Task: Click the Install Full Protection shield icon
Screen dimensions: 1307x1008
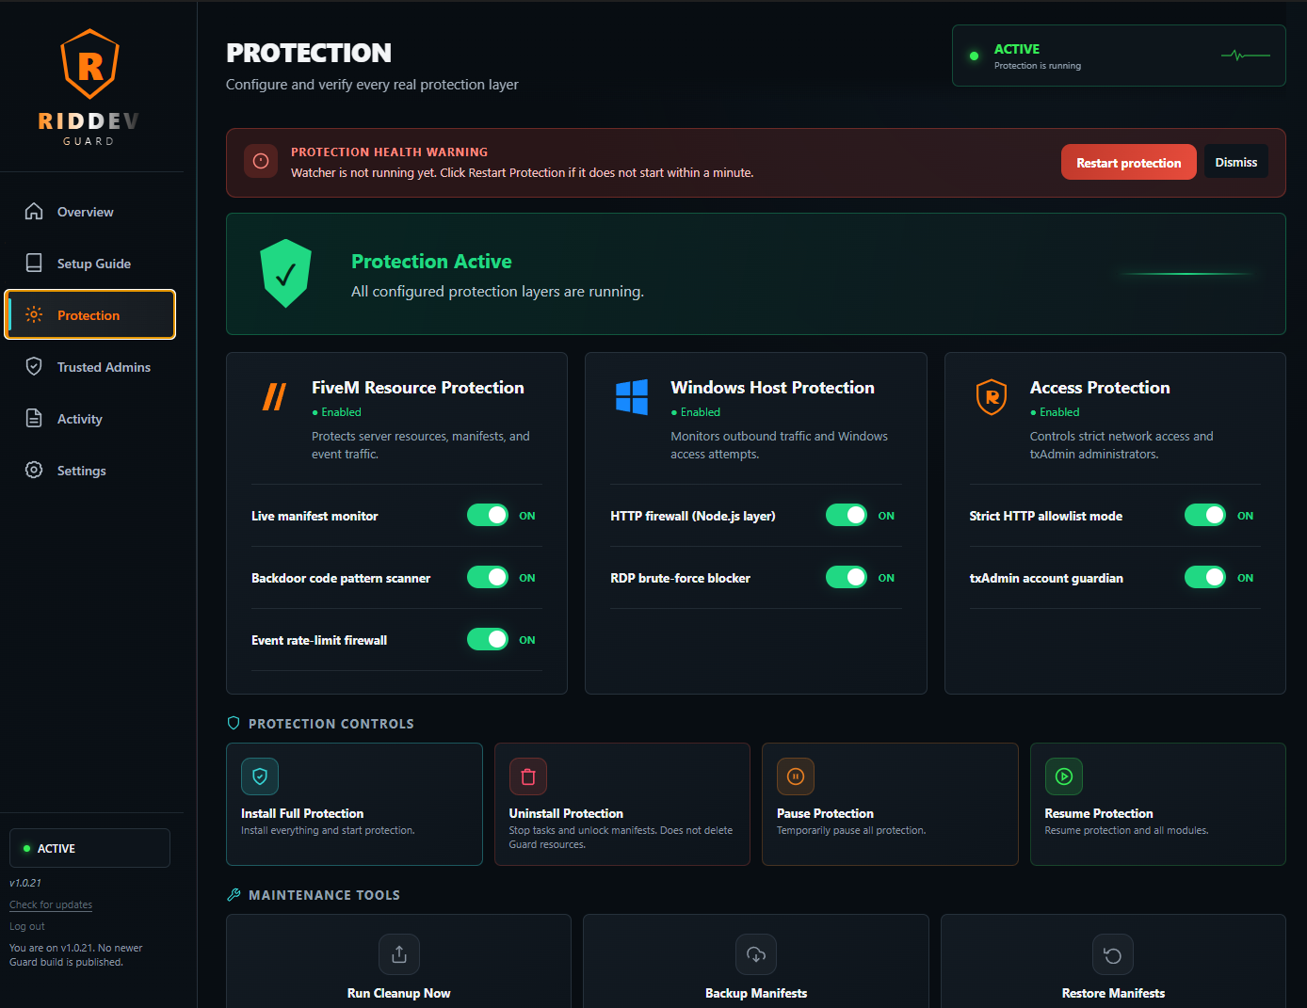Action: tap(260, 776)
